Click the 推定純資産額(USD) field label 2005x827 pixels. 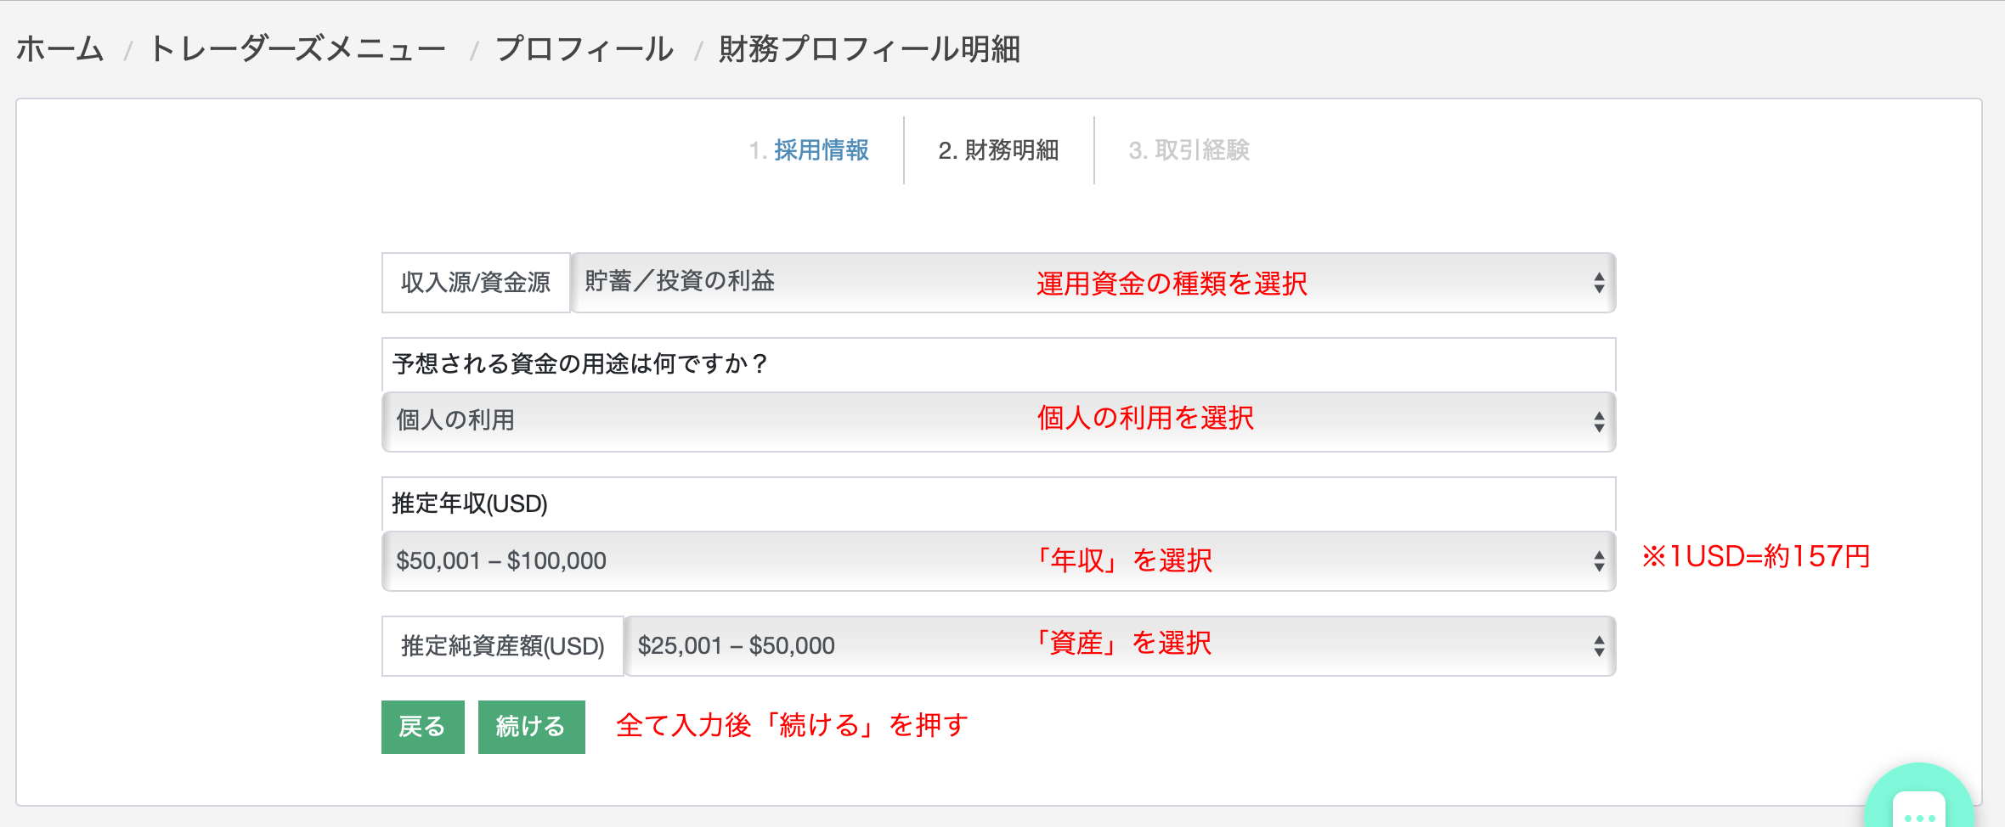[x=503, y=646]
